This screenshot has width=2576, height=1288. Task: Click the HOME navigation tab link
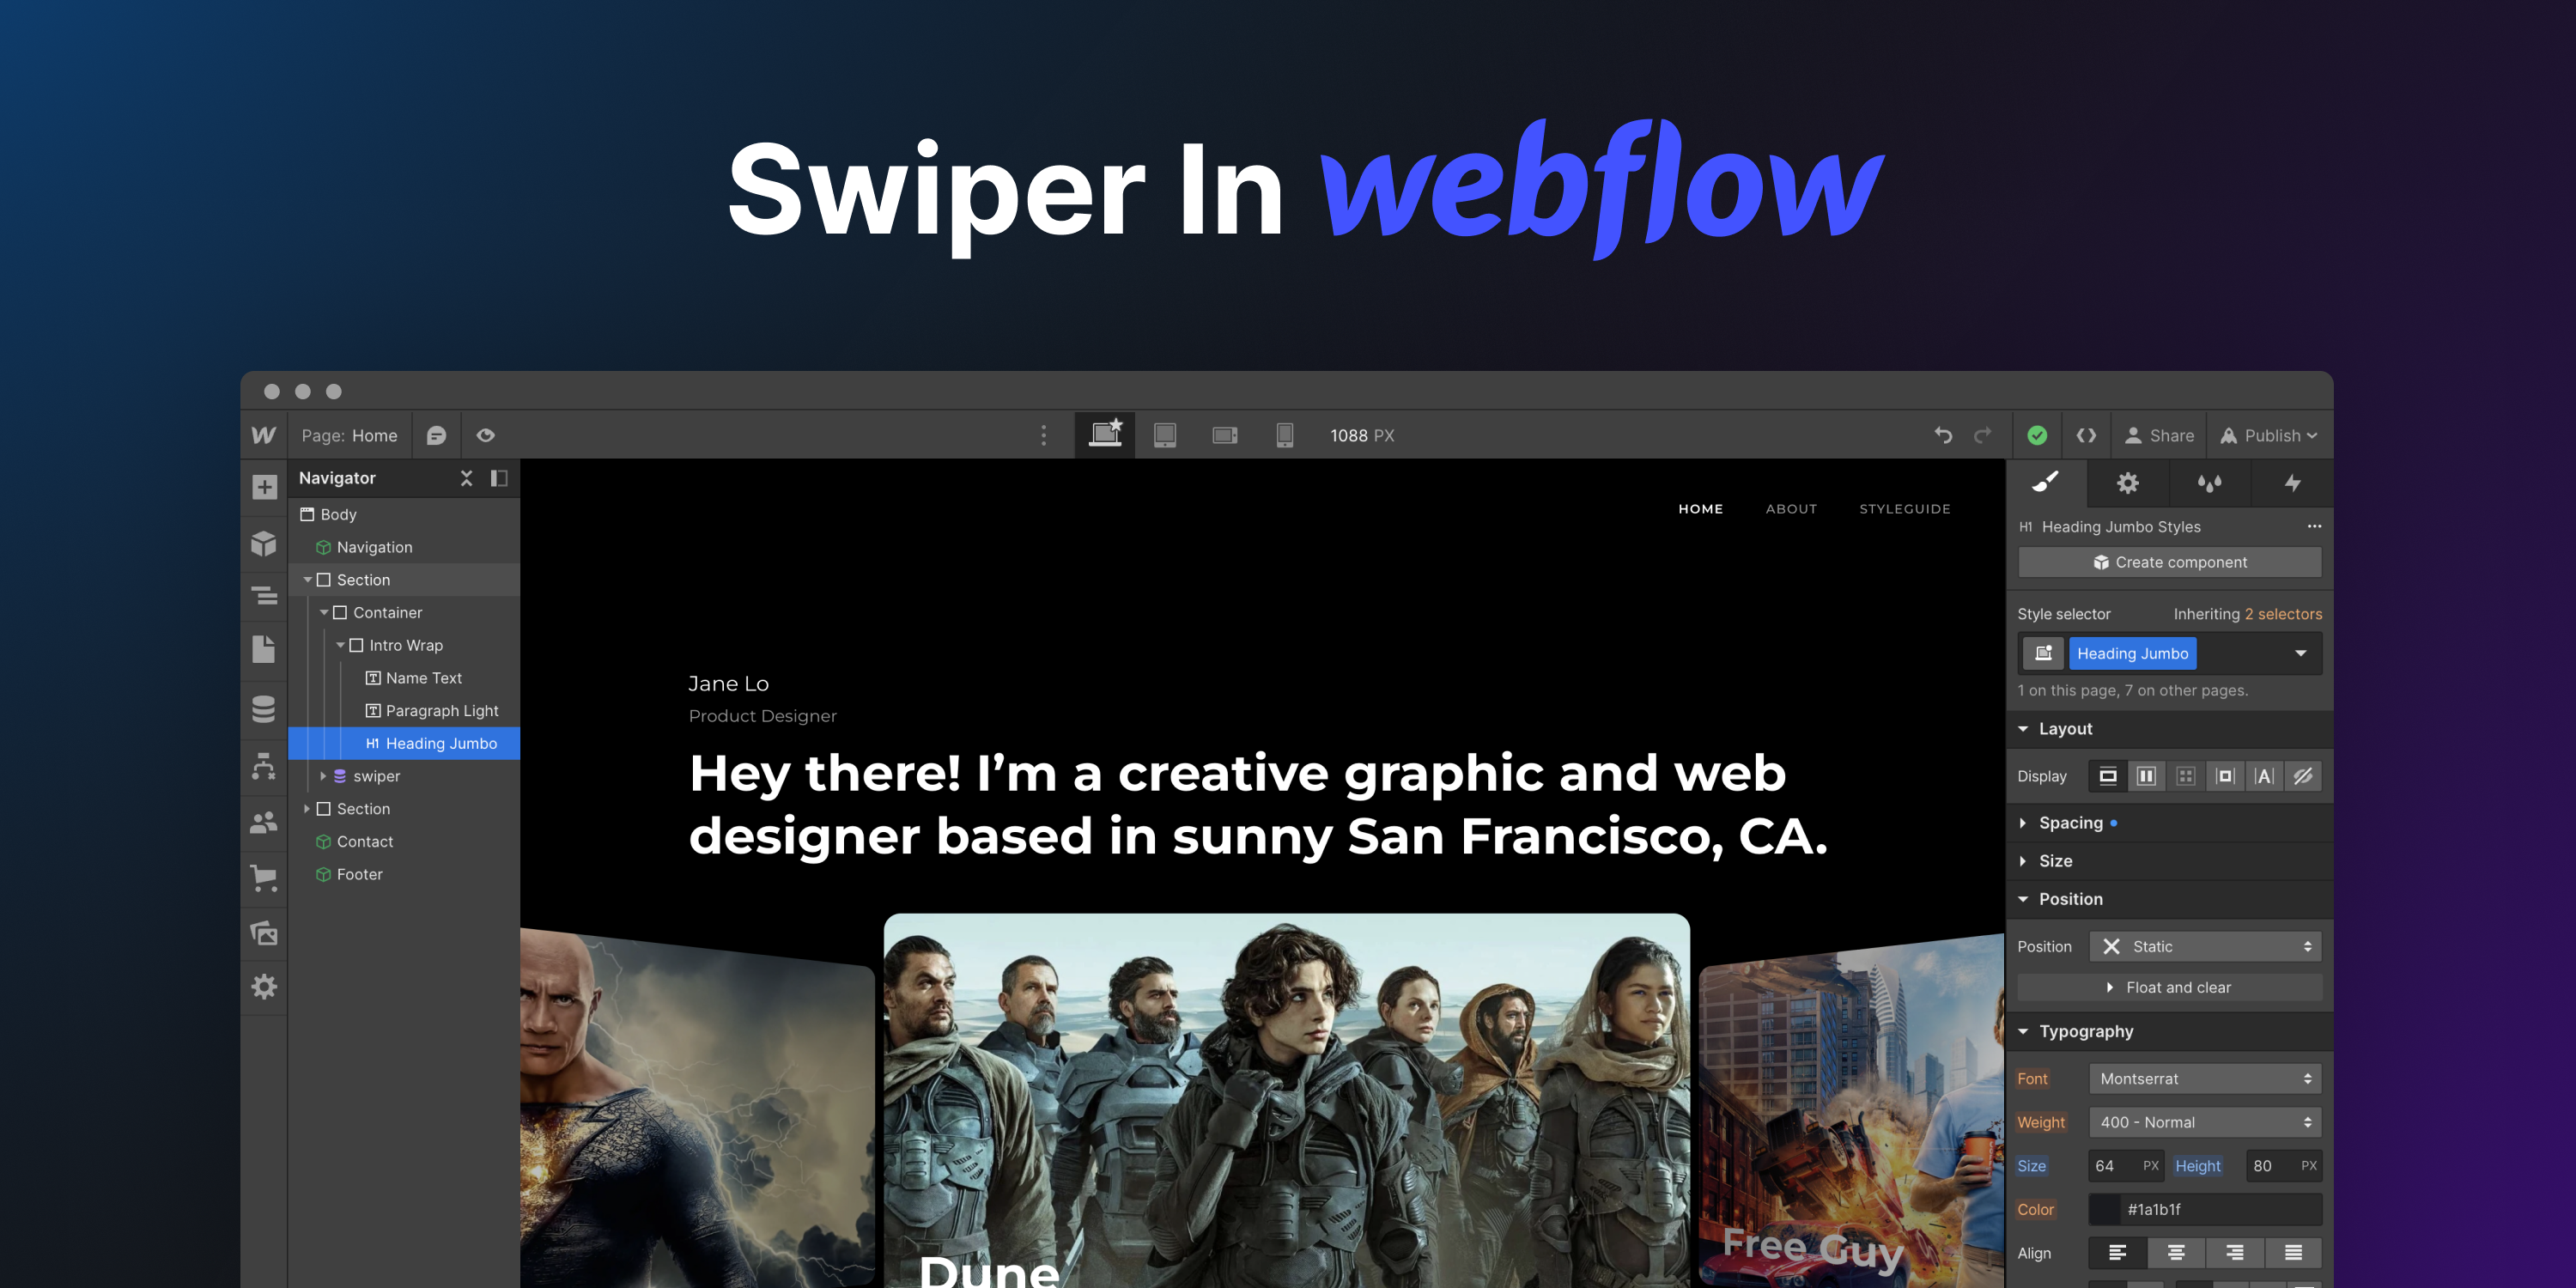pyautogui.click(x=1700, y=509)
